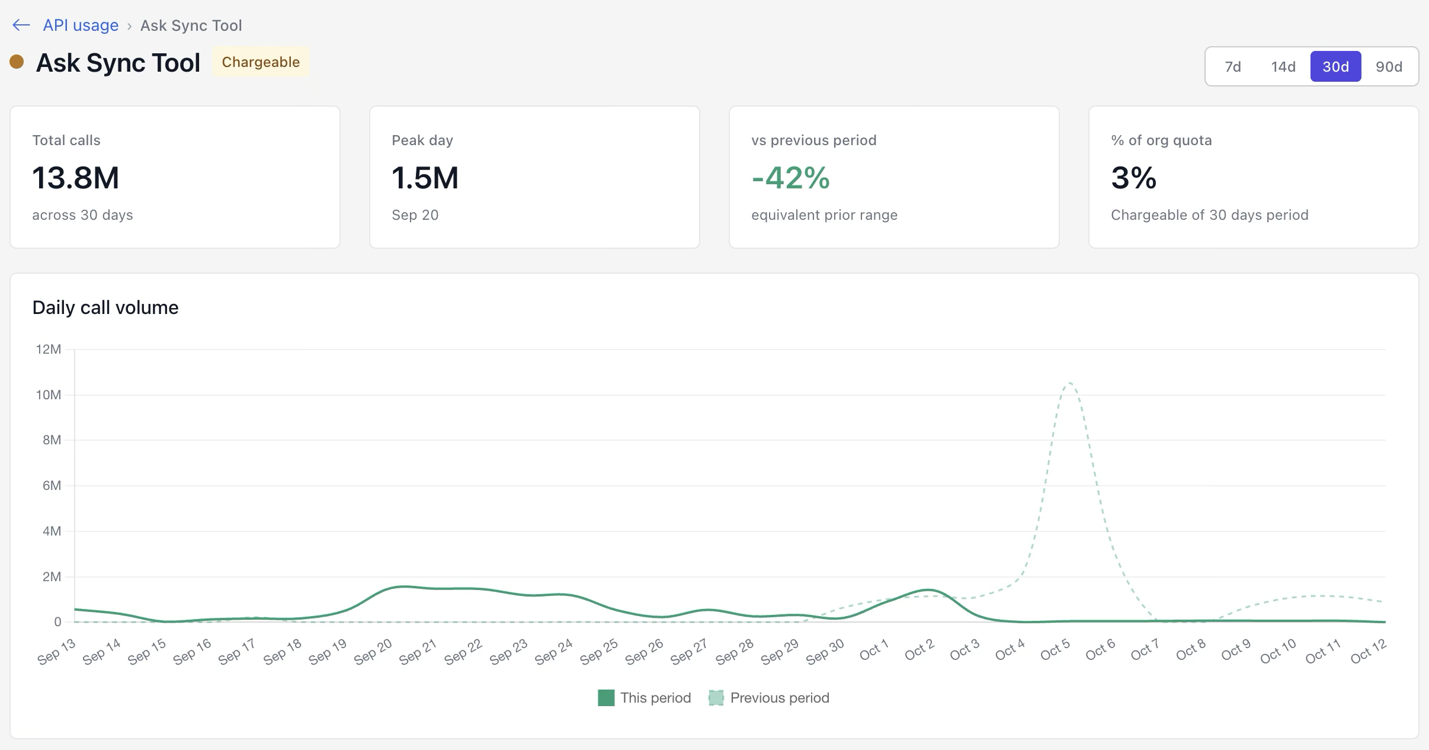Click the 10M y-axis label

tap(49, 395)
